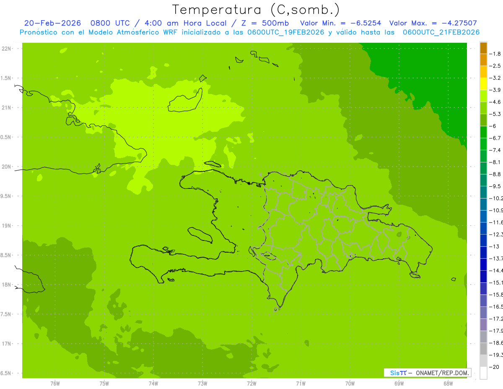Click the "-5.3" color scale value
Viewport: 503px width, 389px height.
pyautogui.click(x=495, y=114)
